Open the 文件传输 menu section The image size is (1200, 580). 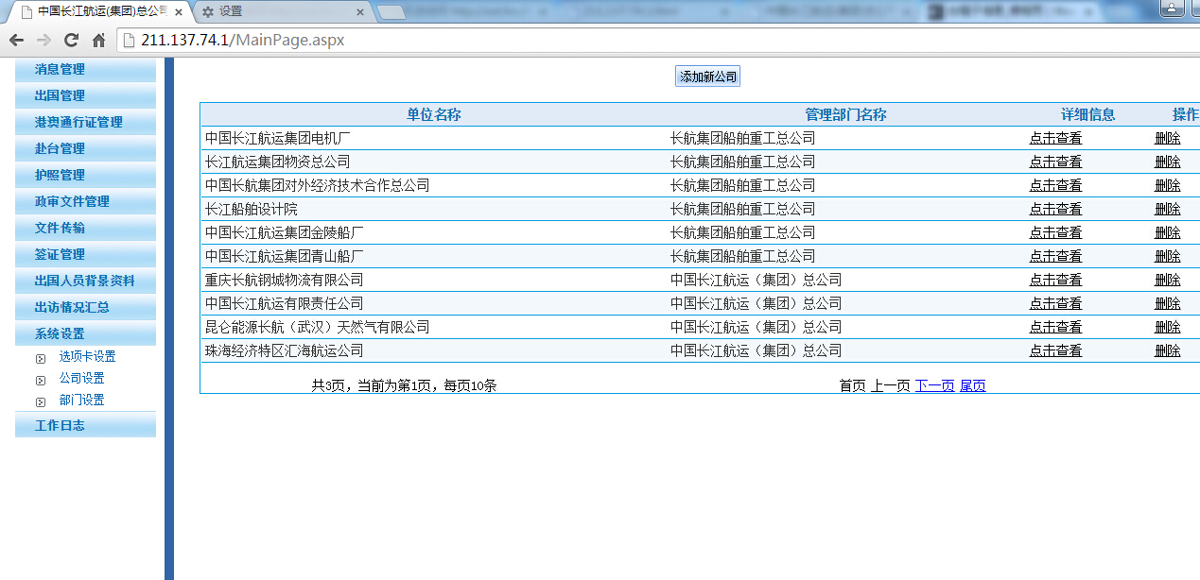85,229
